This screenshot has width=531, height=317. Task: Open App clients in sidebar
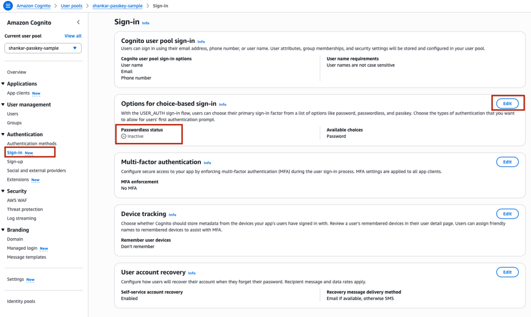coord(18,93)
